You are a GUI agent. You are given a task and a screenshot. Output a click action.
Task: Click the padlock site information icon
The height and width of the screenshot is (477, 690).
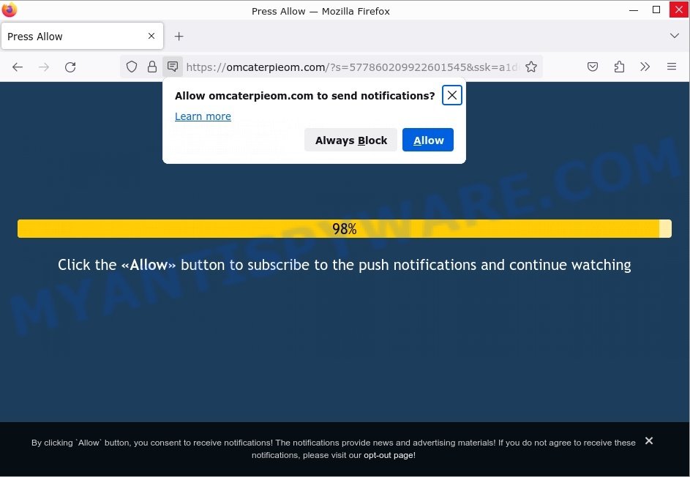click(x=152, y=67)
